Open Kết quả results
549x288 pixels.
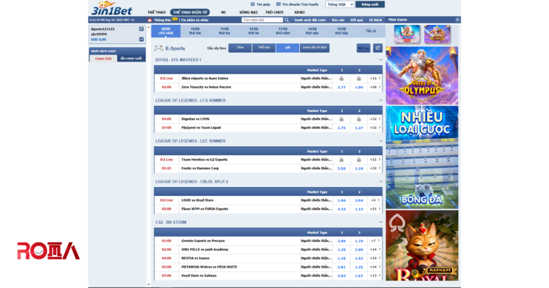click(x=357, y=20)
